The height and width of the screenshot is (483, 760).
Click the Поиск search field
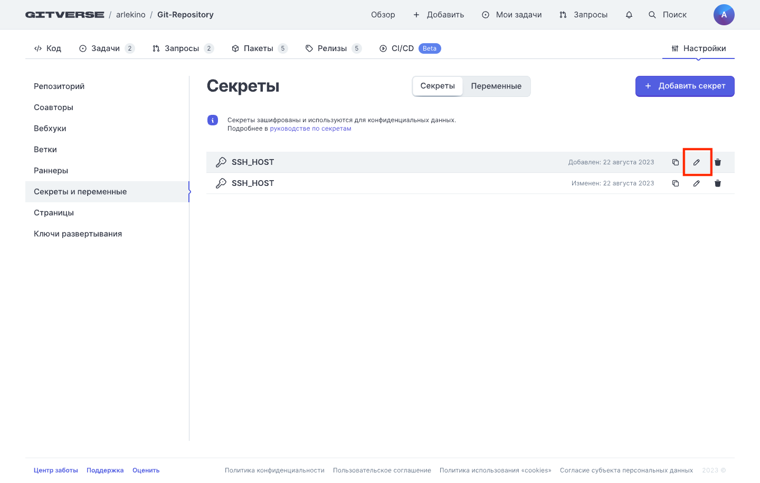(x=668, y=15)
